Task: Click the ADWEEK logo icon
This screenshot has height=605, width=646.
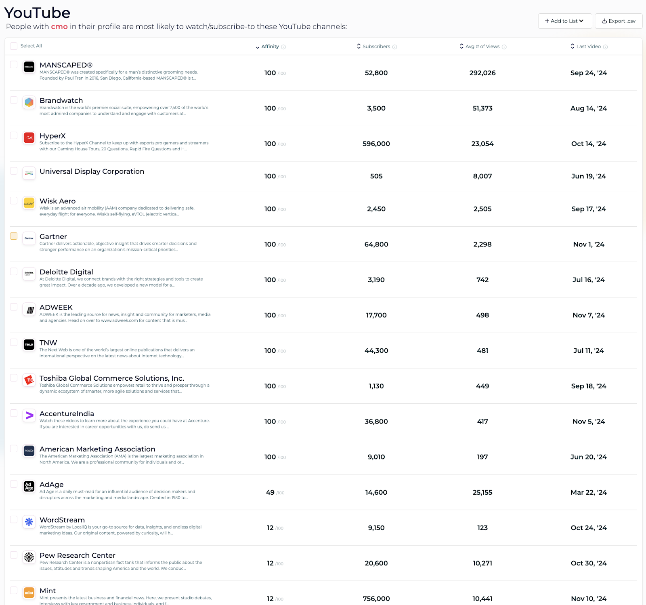Action: coord(29,310)
